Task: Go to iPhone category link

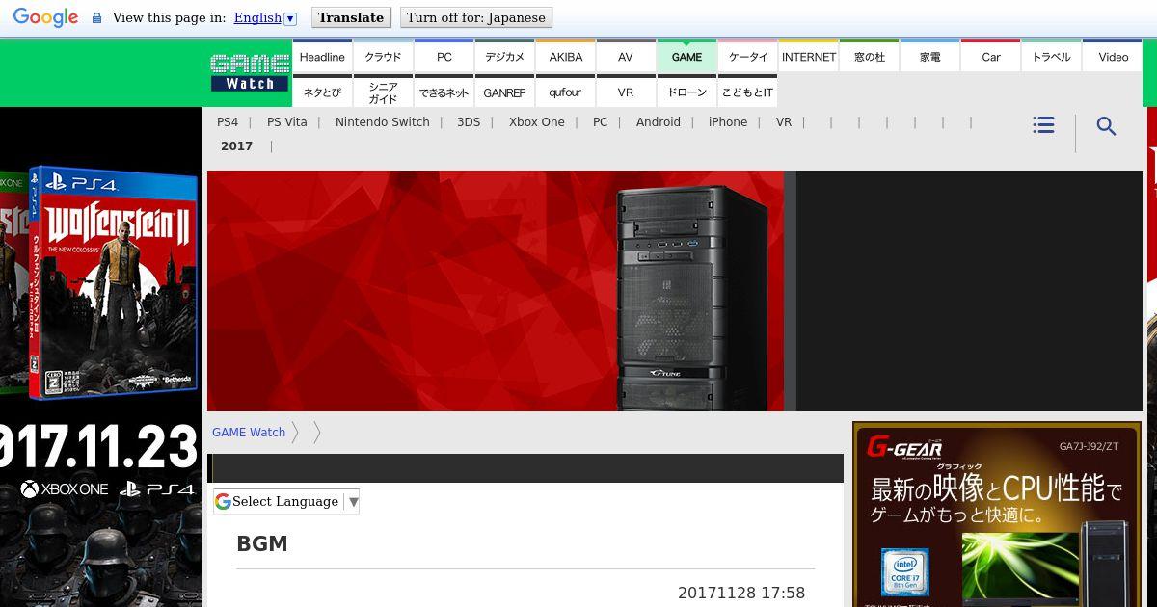Action: (x=728, y=122)
